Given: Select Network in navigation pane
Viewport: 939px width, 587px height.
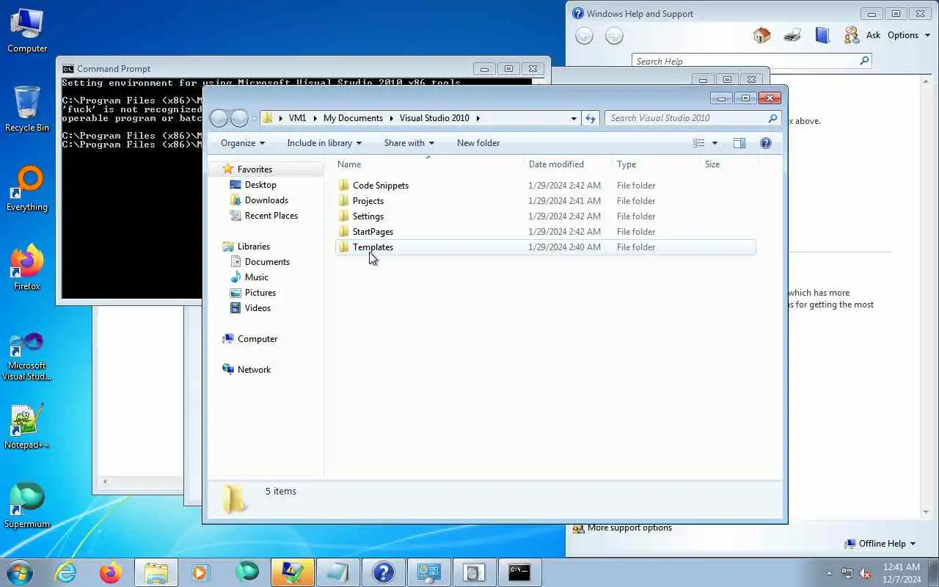Looking at the screenshot, I should (x=254, y=370).
